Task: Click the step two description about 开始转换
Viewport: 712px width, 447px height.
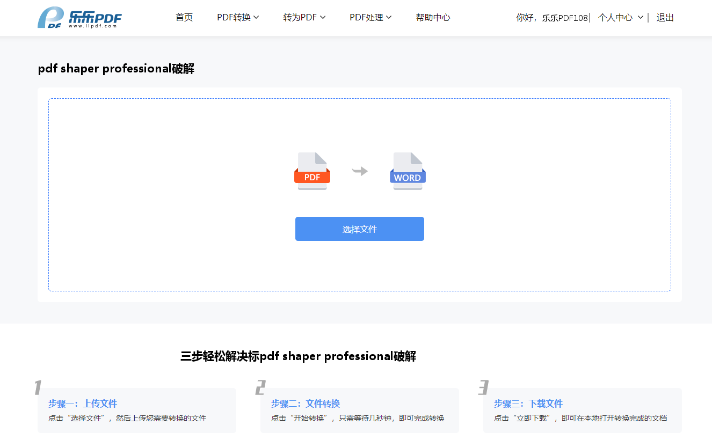Action: [358, 418]
